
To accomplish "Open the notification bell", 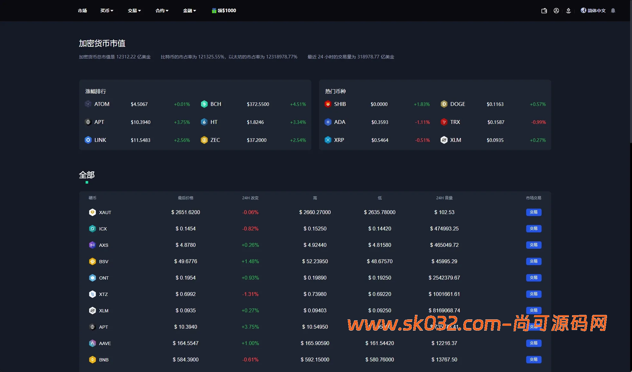I will 613,11.
